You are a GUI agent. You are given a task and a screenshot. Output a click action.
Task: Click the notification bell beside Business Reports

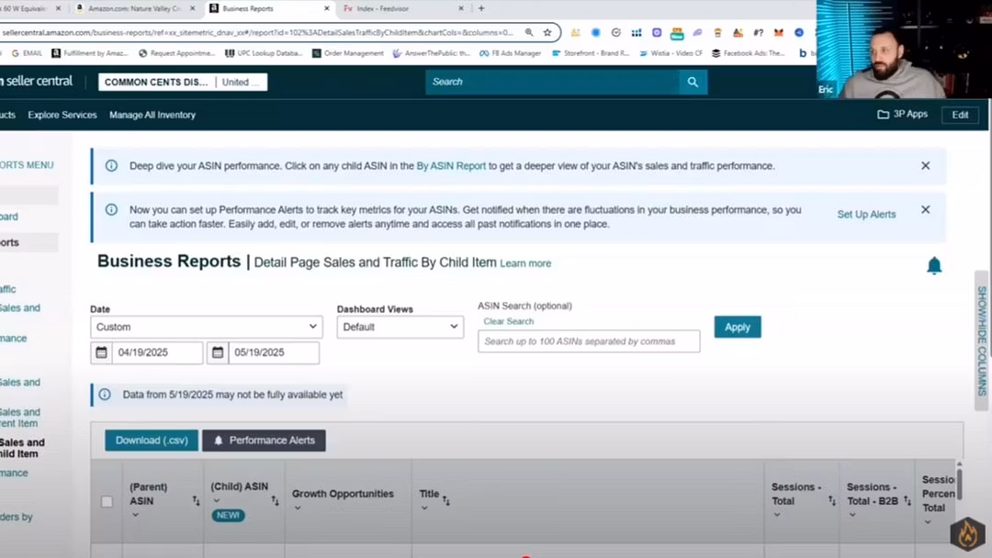click(x=934, y=266)
